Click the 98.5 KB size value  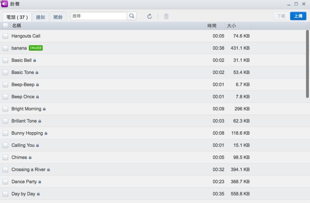[x=241, y=157]
